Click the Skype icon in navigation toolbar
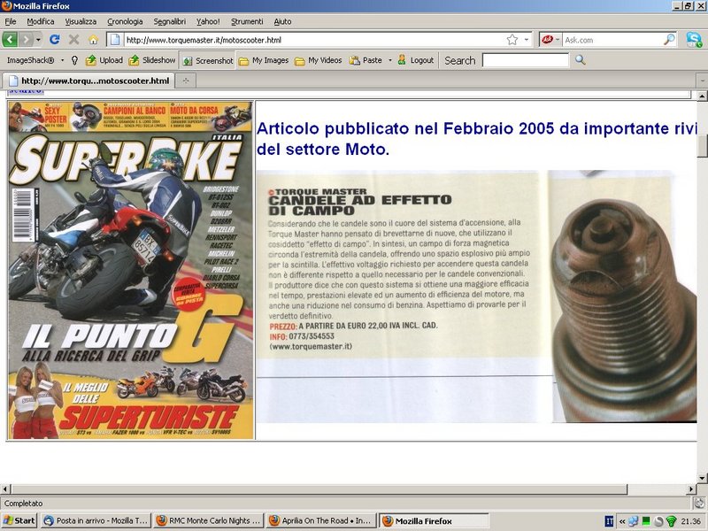 tap(694, 40)
